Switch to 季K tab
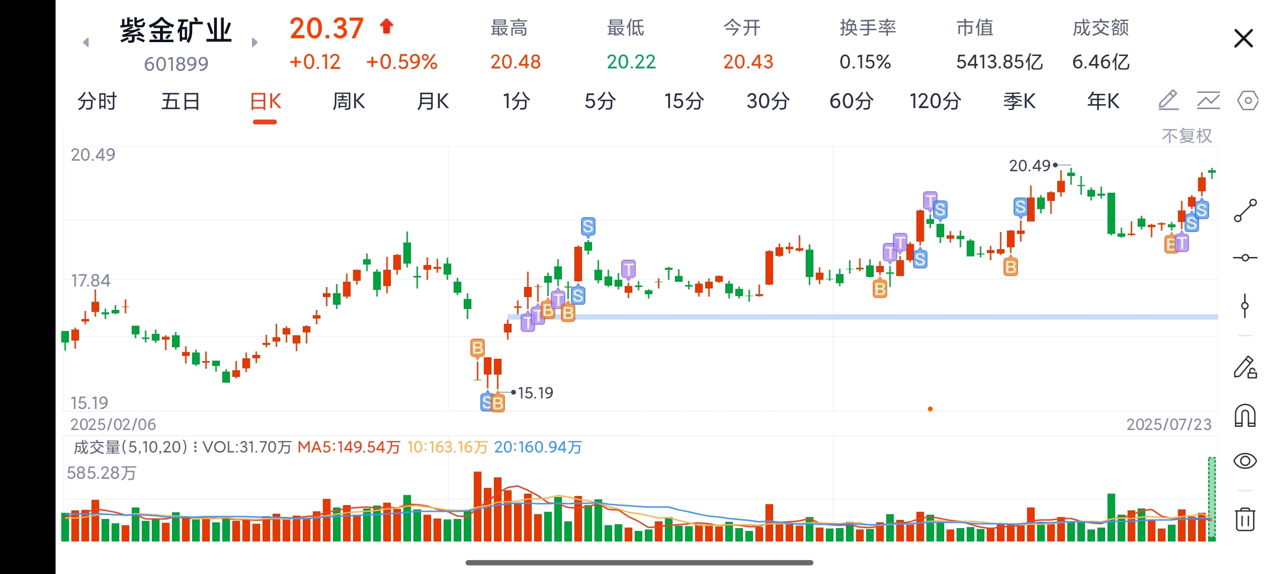 tap(1019, 101)
